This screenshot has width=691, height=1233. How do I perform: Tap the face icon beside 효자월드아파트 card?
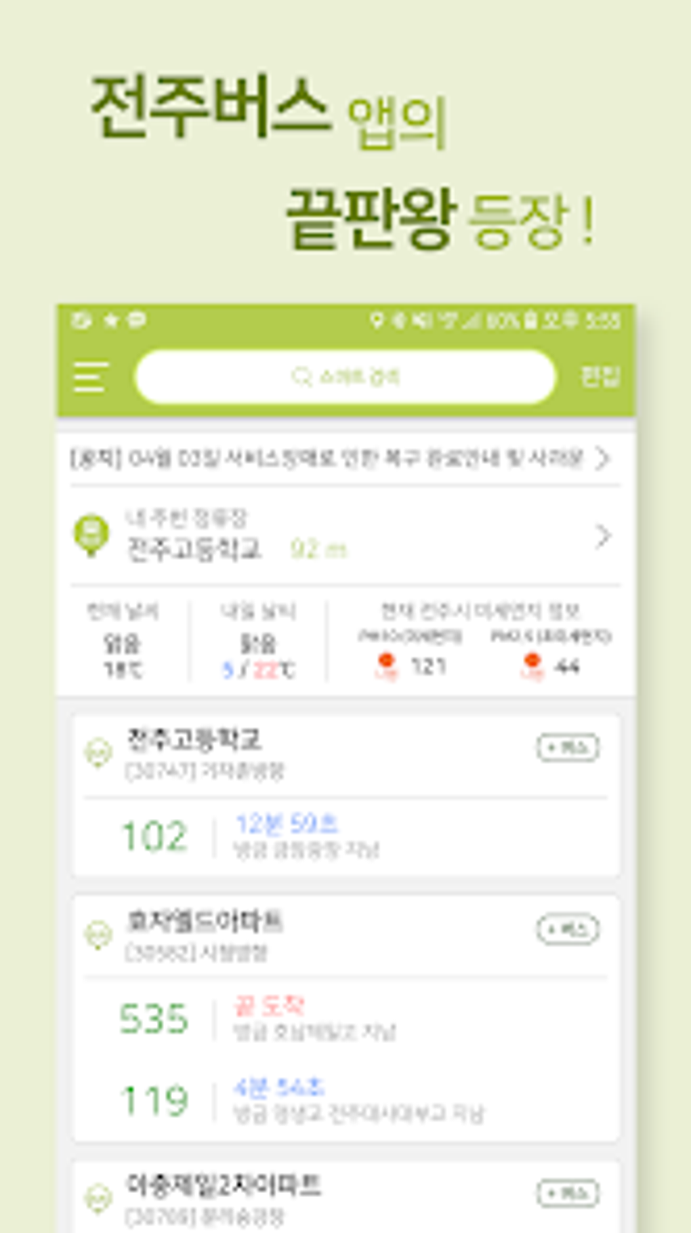(98, 935)
